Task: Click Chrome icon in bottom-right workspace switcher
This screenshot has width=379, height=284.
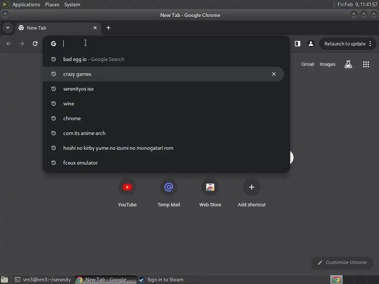Action: pos(336,280)
